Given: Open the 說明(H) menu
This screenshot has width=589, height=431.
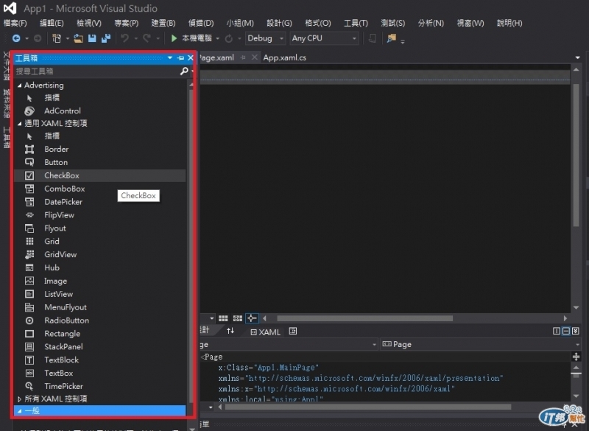Looking at the screenshot, I should pos(509,24).
